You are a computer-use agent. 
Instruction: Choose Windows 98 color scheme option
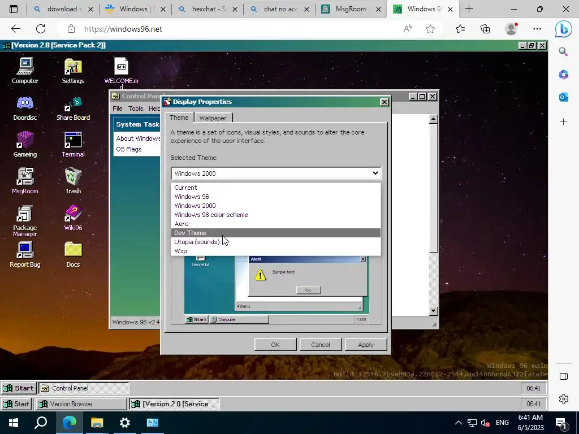[x=276, y=215]
